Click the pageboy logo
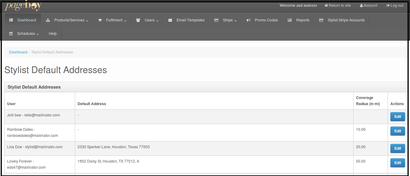This screenshot has width=410, height=176. 23,5
